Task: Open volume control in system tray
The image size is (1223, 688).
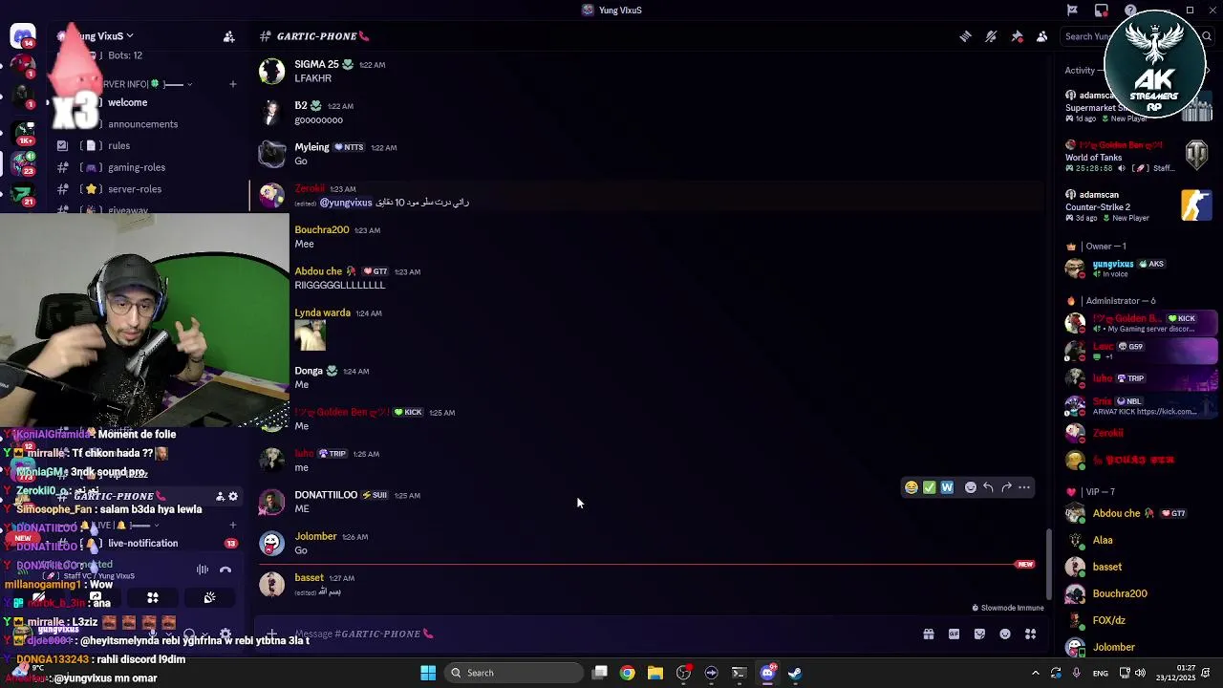Action: [1140, 673]
